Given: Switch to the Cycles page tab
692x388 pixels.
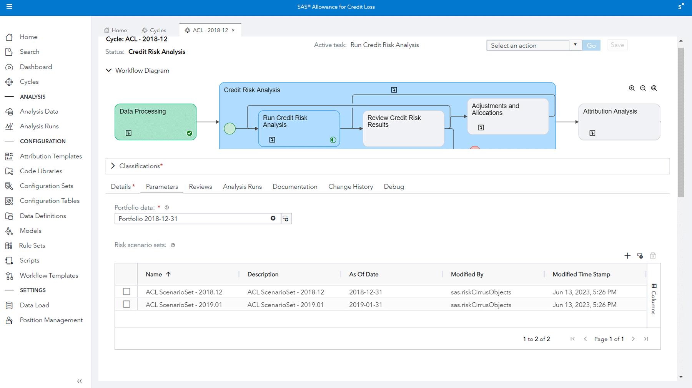Looking at the screenshot, I should pyautogui.click(x=154, y=30).
